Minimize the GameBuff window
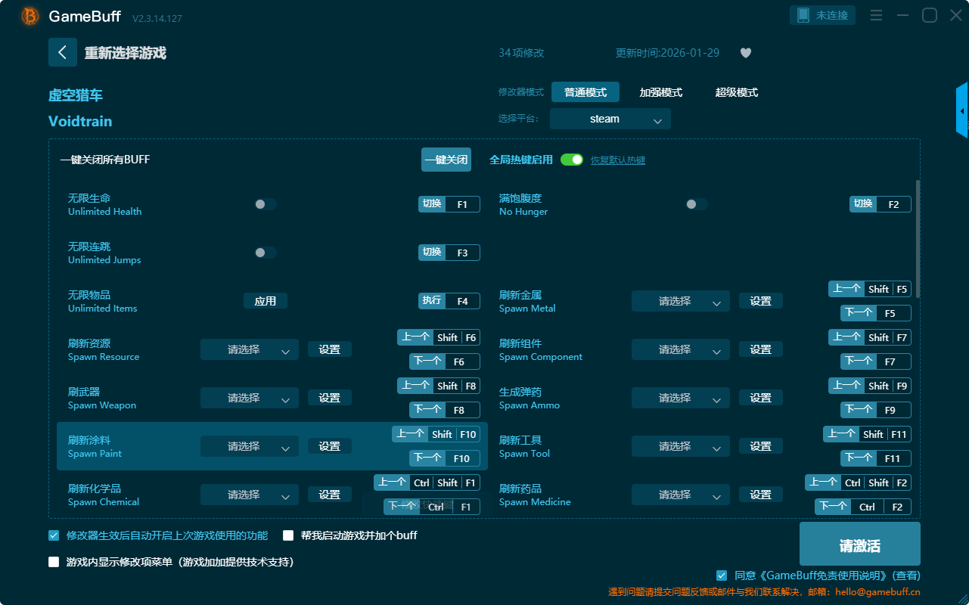 (x=902, y=15)
